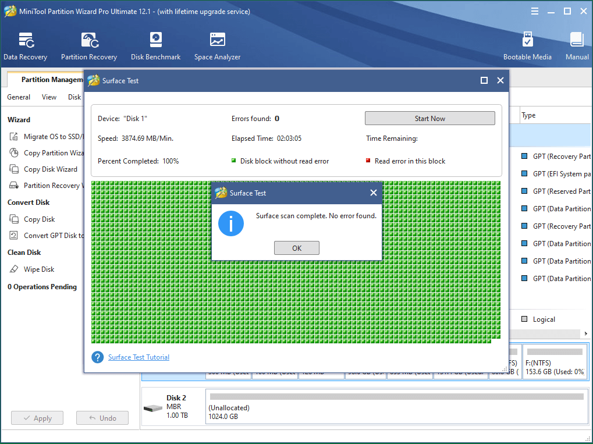This screenshot has width=593, height=444.
Task: Click the Disk 2 MBR 1.00 TB label
Action: point(177,407)
